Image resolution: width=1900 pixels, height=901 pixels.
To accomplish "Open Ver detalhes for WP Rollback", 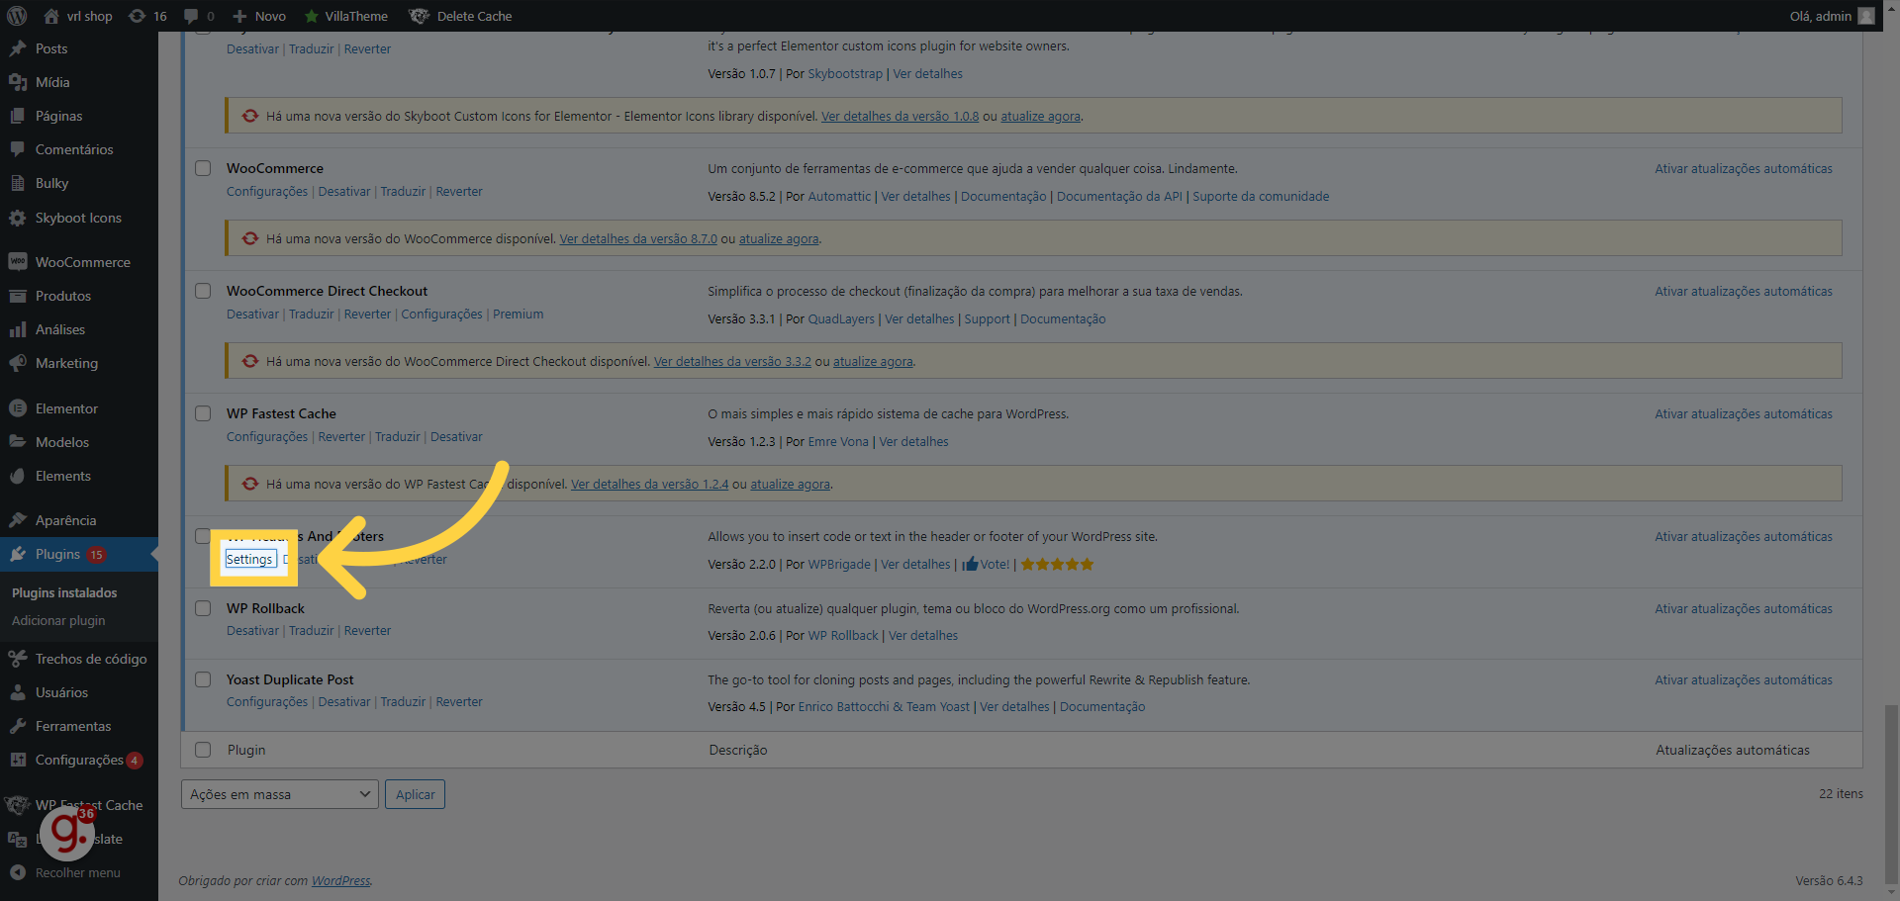I will [923, 635].
